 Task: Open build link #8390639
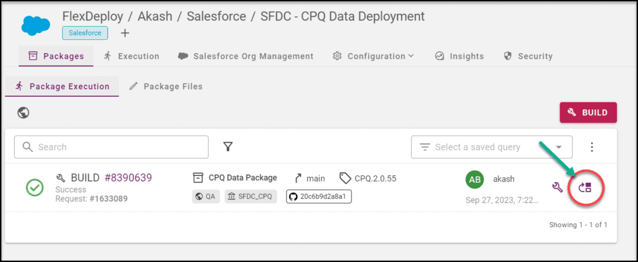click(x=128, y=178)
